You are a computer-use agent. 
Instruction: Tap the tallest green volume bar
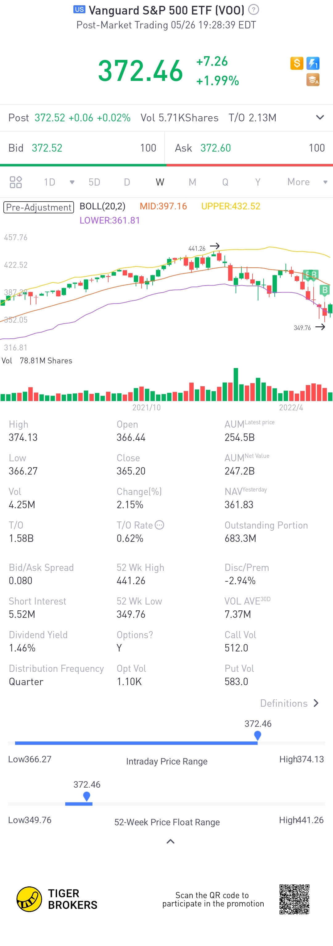pyautogui.click(x=236, y=384)
